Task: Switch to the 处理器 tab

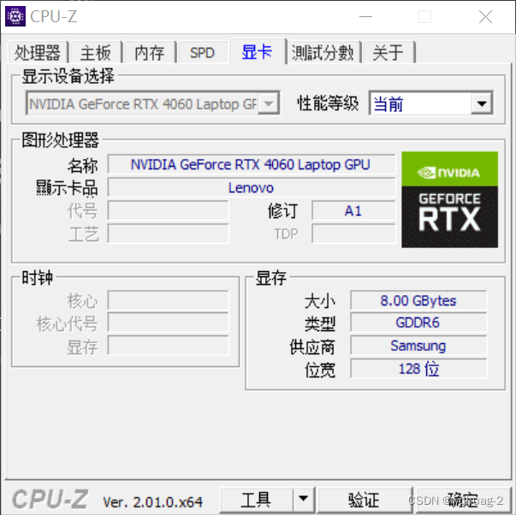Action: pos(38,53)
